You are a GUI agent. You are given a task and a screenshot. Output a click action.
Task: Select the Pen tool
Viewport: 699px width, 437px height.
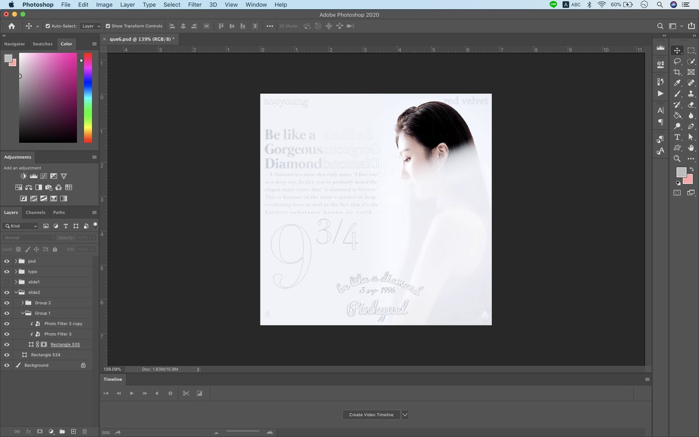click(x=691, y=126)
